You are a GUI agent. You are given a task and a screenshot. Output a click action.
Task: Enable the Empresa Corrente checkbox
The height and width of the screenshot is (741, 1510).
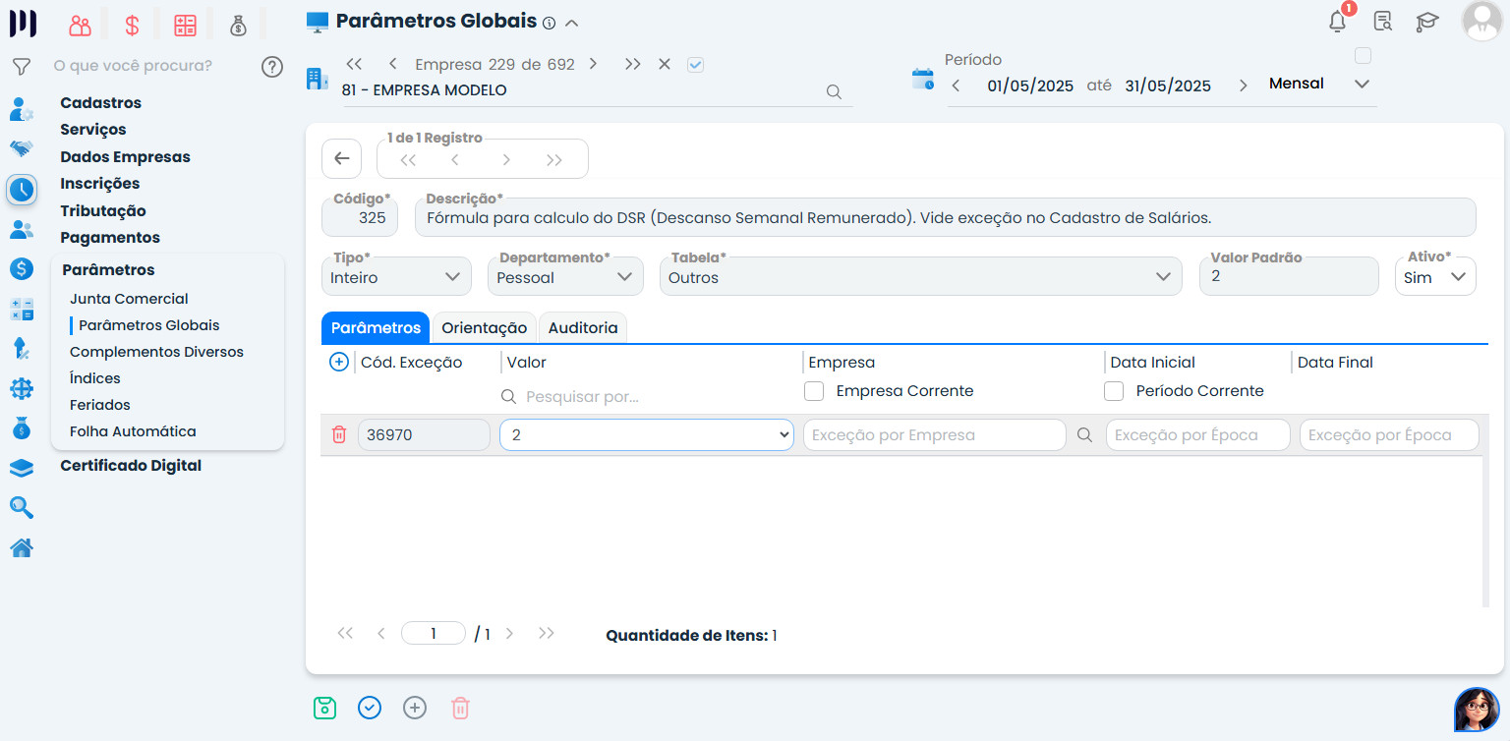(814, 391)
